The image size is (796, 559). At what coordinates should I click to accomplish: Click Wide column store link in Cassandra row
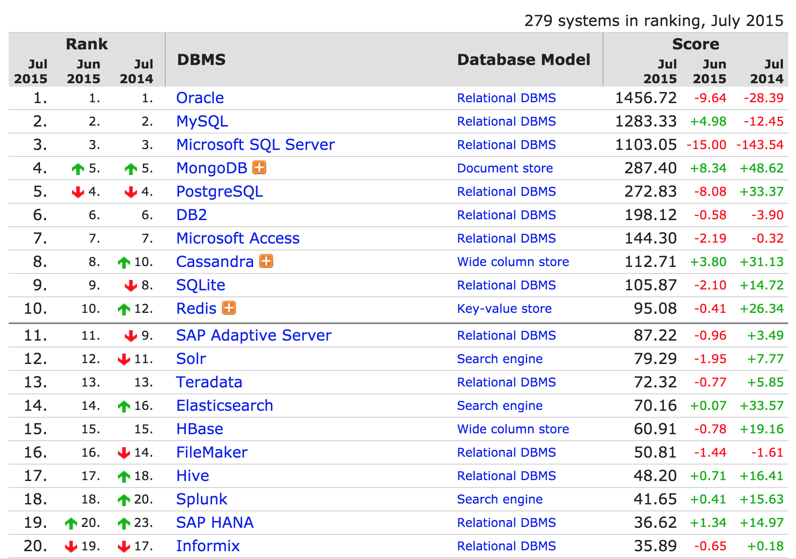(x=513, y=262)
